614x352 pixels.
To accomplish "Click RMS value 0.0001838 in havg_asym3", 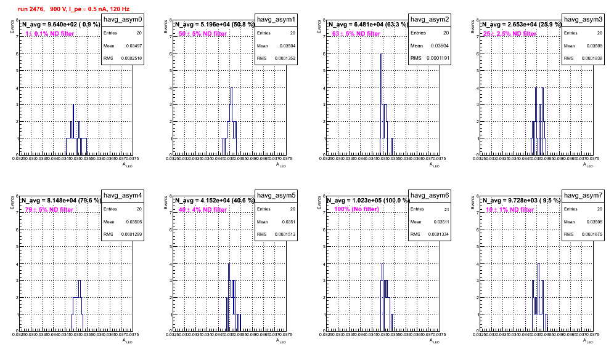I will (592, 58).
